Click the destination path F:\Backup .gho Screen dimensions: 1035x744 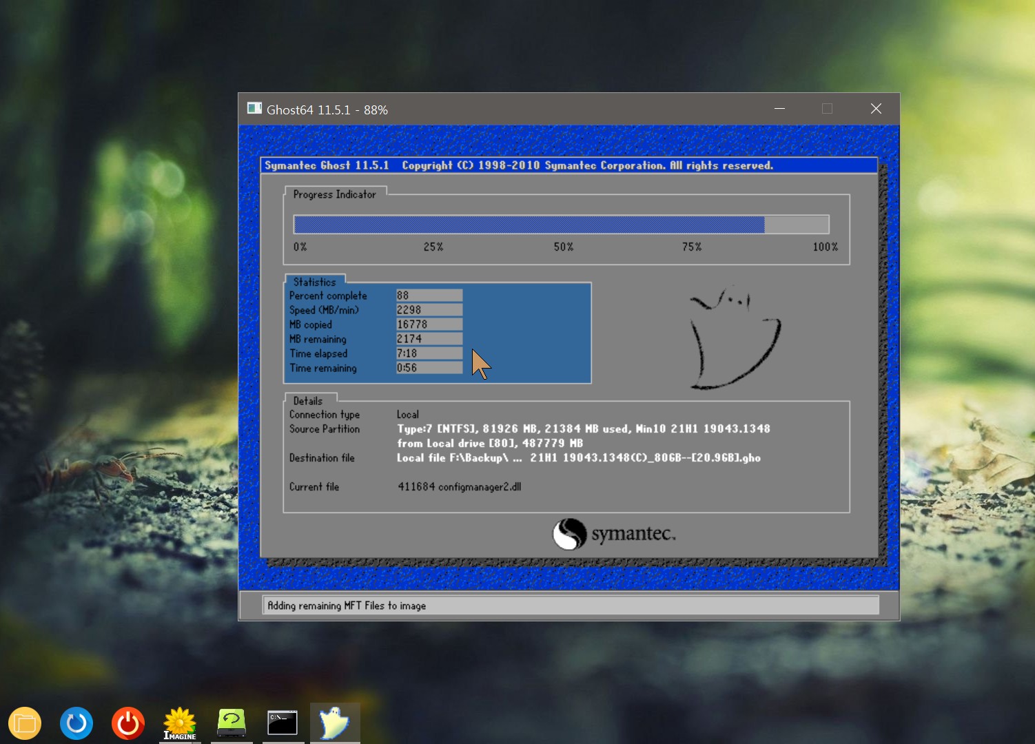tap(579, 458)
